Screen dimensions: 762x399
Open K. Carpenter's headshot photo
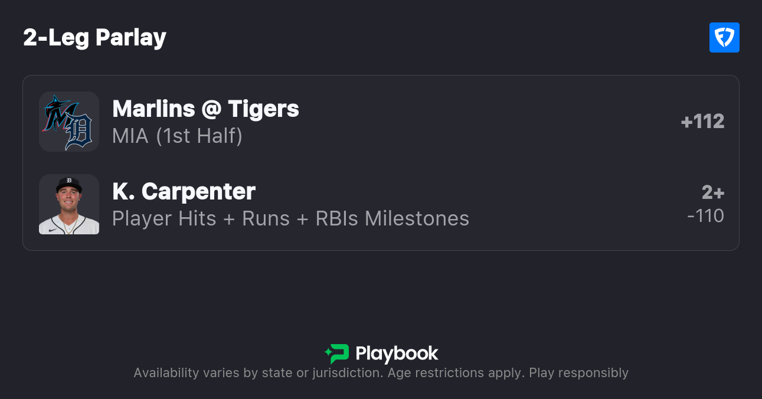click(x=69, y=204)
